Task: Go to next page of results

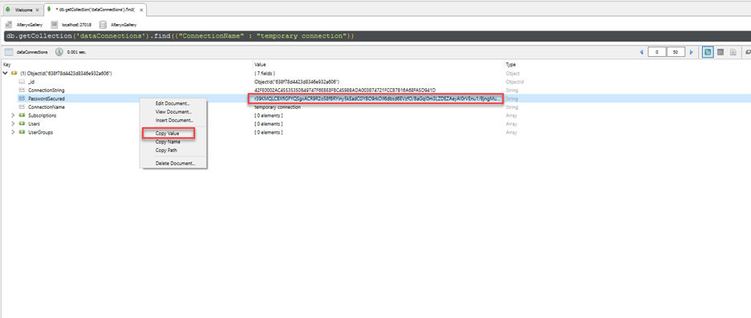Action: pos(691,52)
